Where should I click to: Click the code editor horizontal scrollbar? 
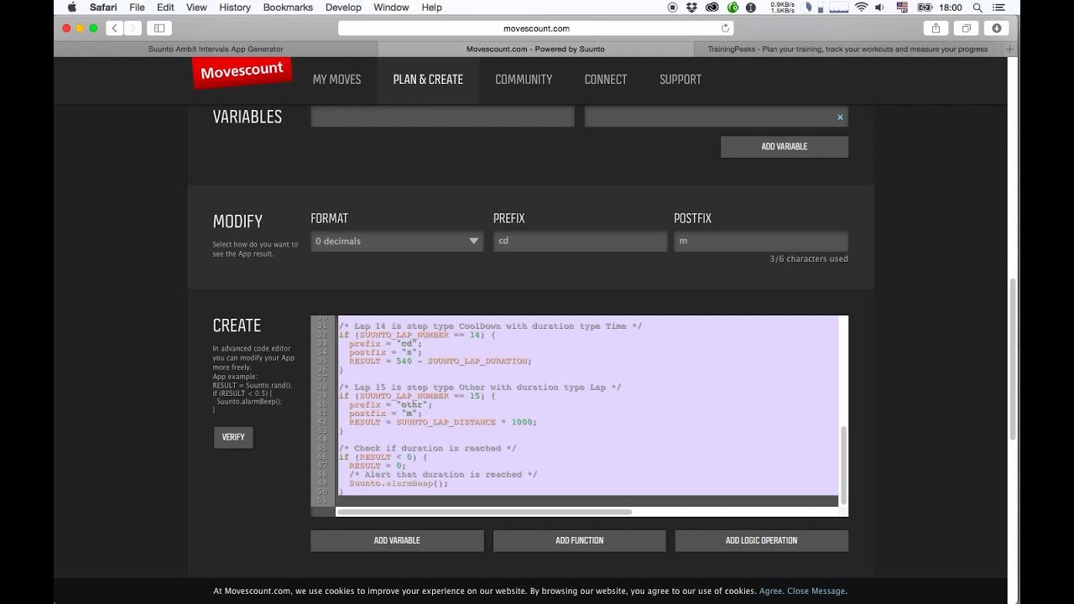(485, 511)
